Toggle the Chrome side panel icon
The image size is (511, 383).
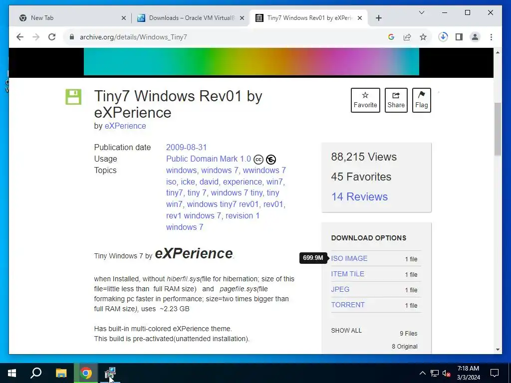[459, 37]
